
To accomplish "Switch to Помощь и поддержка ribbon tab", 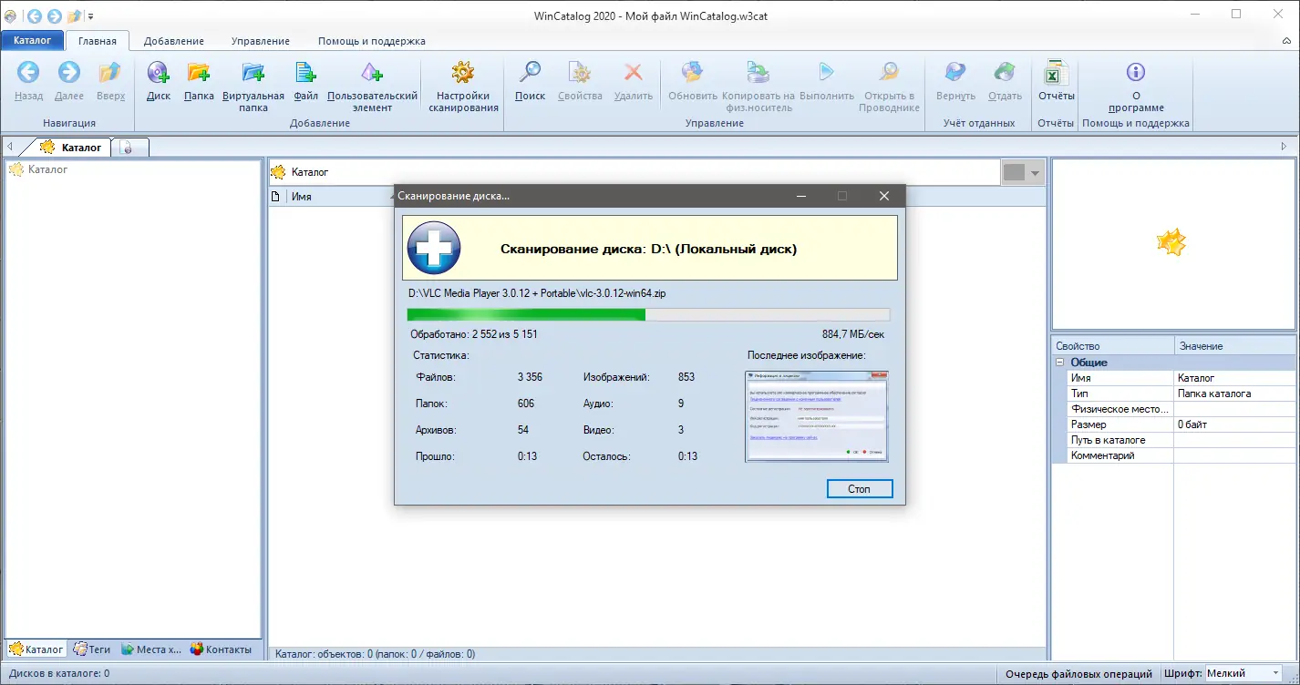I will click(372, 41).
